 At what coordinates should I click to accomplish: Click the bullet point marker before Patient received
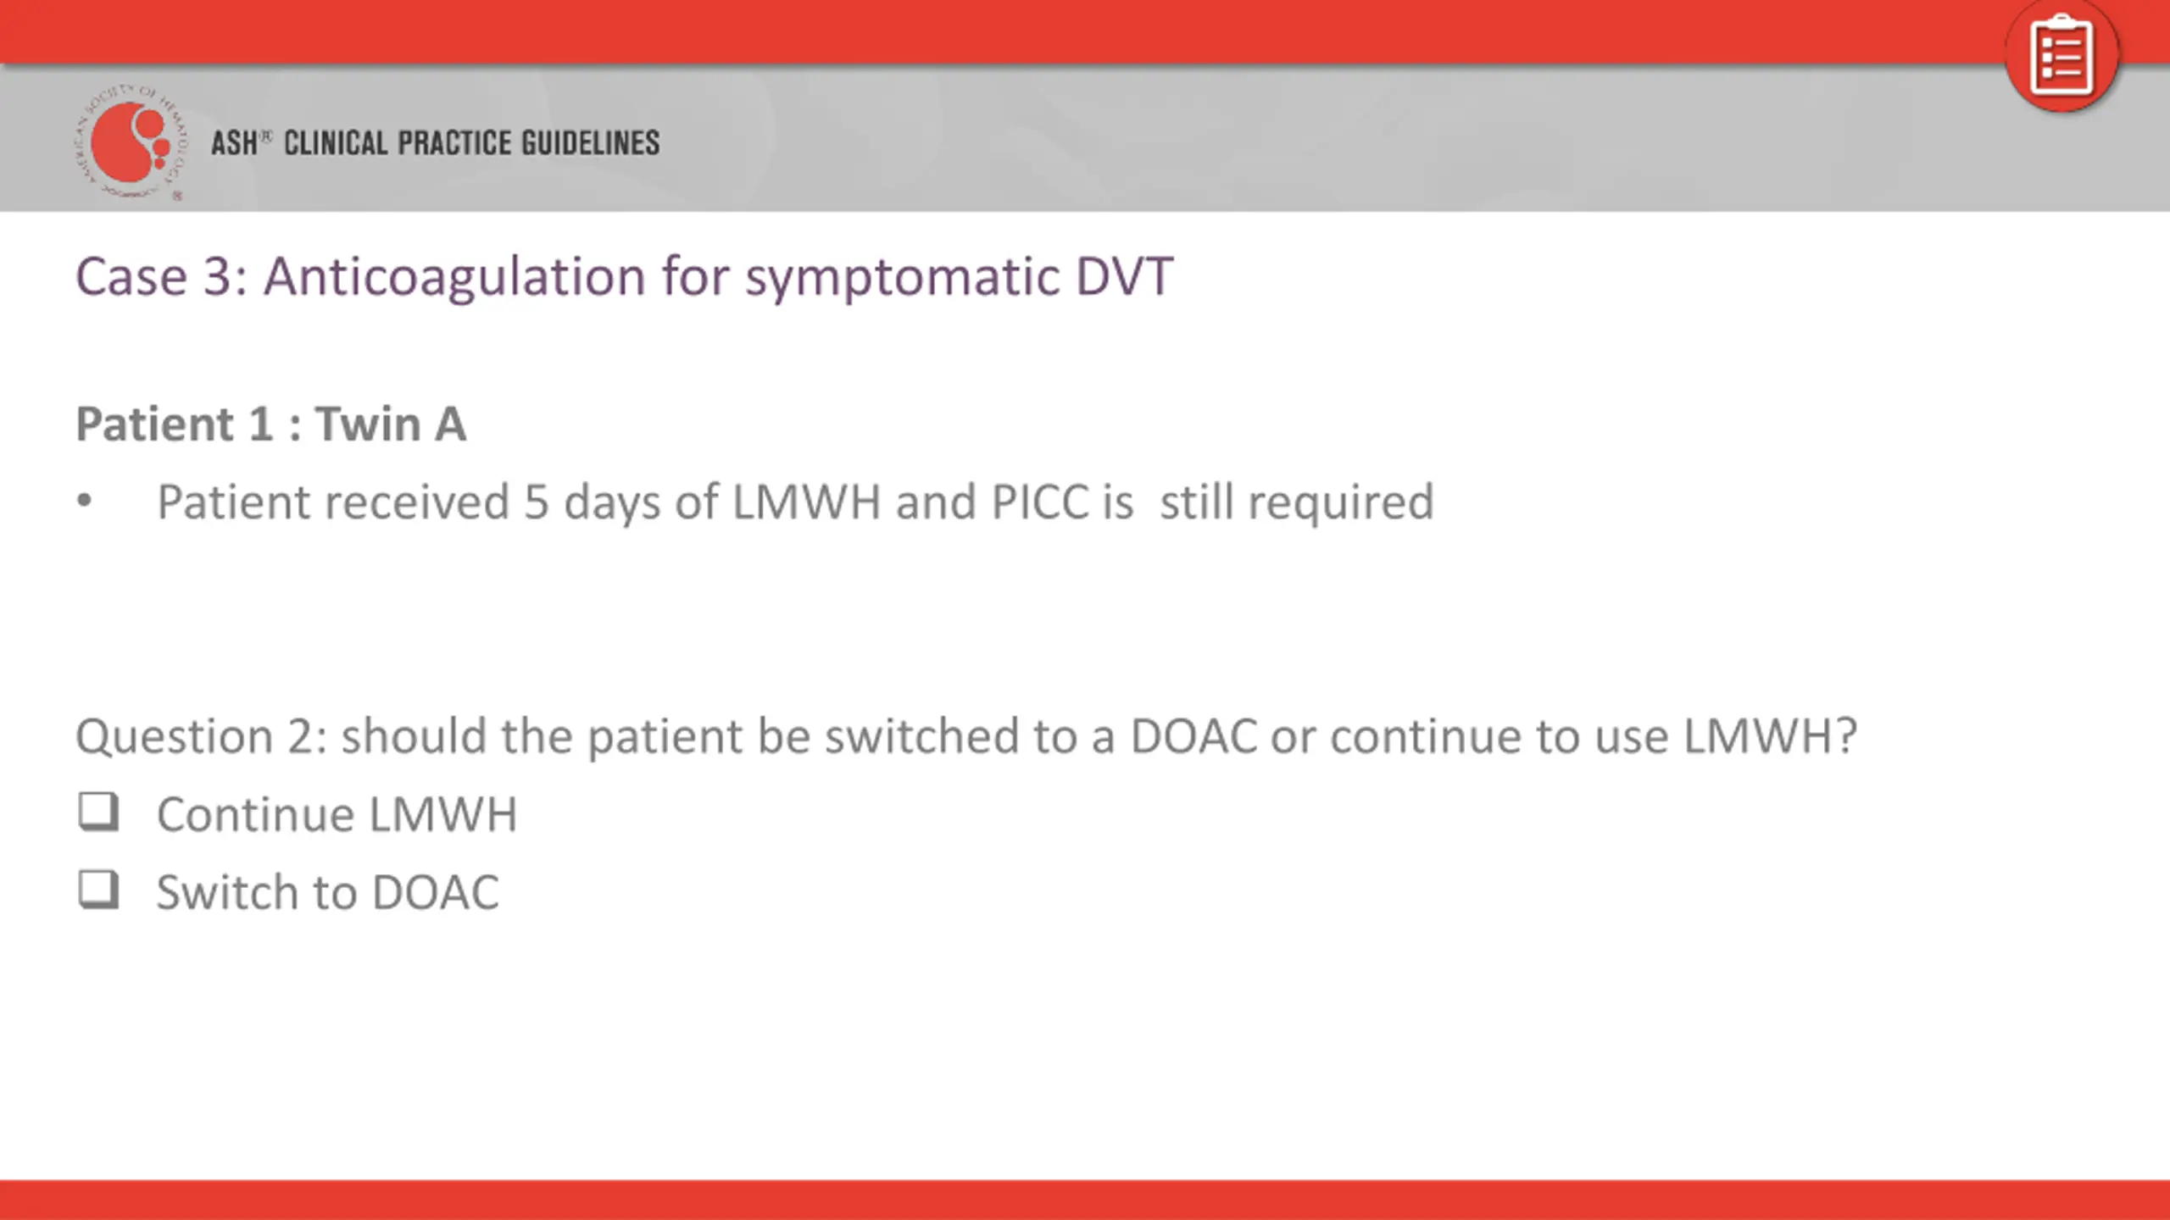click(x=84, y=501)
